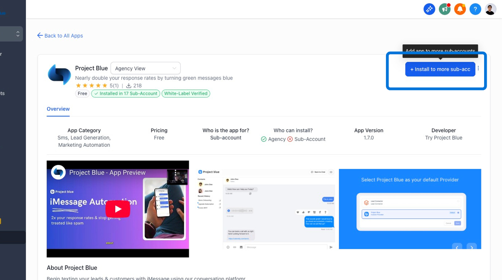Screen dimensions: 502x280
Task: Click the green checkmark on Installed badge
Action: (x=95, y=93)
